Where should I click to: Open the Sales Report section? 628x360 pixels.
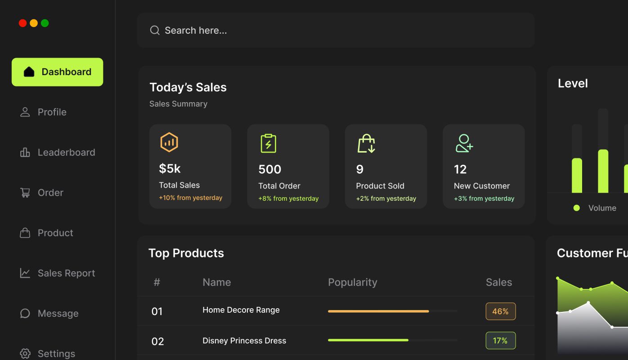click(x=66, y=273)
